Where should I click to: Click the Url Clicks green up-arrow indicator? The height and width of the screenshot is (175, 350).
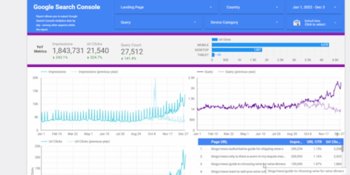tap(88, 58)
